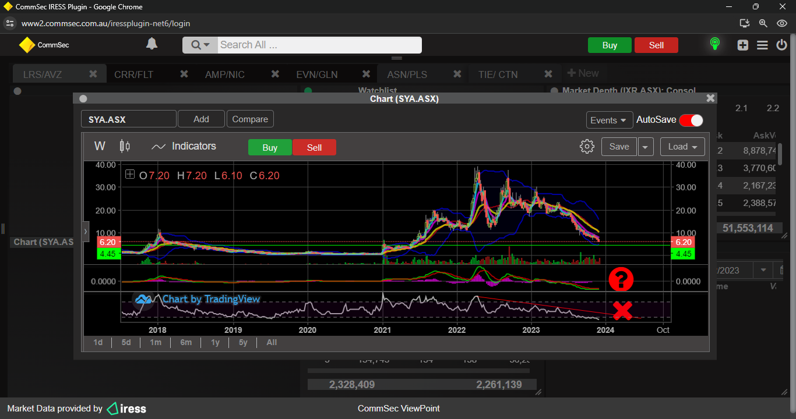
Task: Open the search type dropdown
Action: click(200, 45)
